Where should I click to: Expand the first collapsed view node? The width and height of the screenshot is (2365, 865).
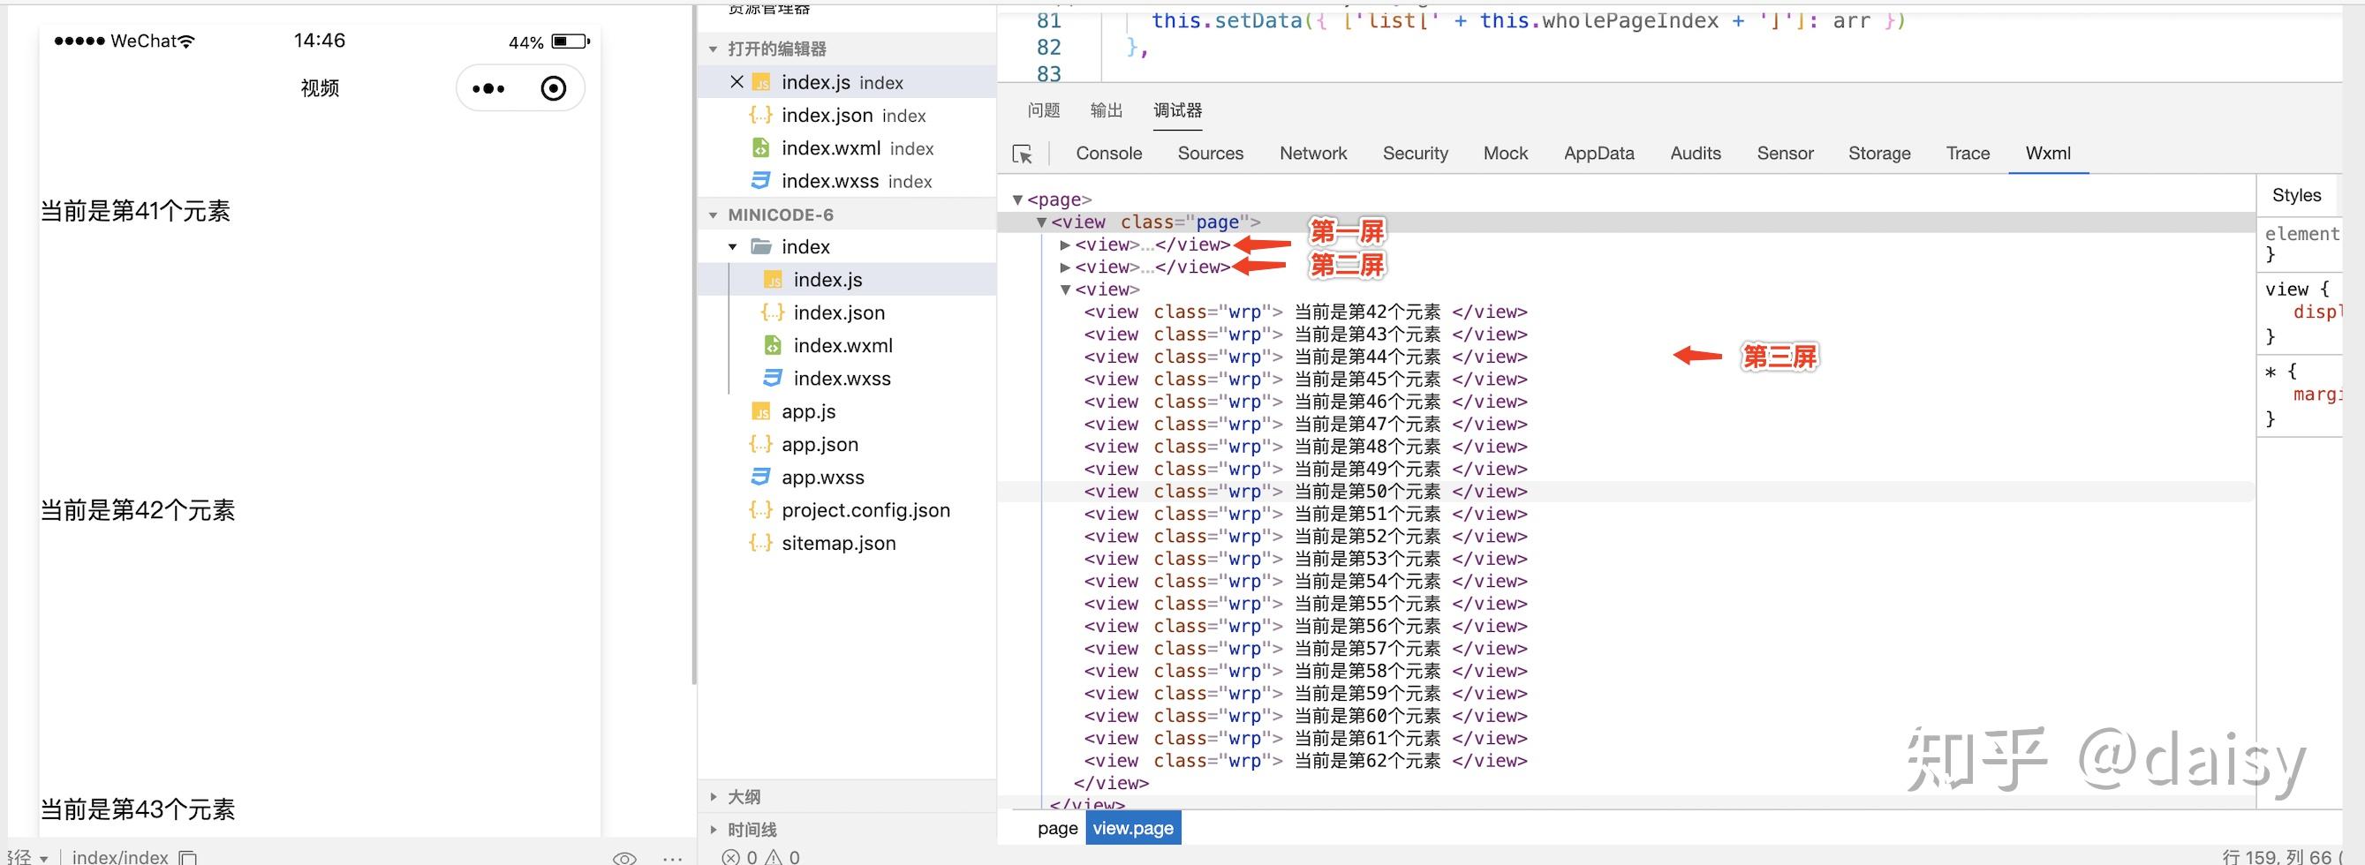coord(1065,244)
